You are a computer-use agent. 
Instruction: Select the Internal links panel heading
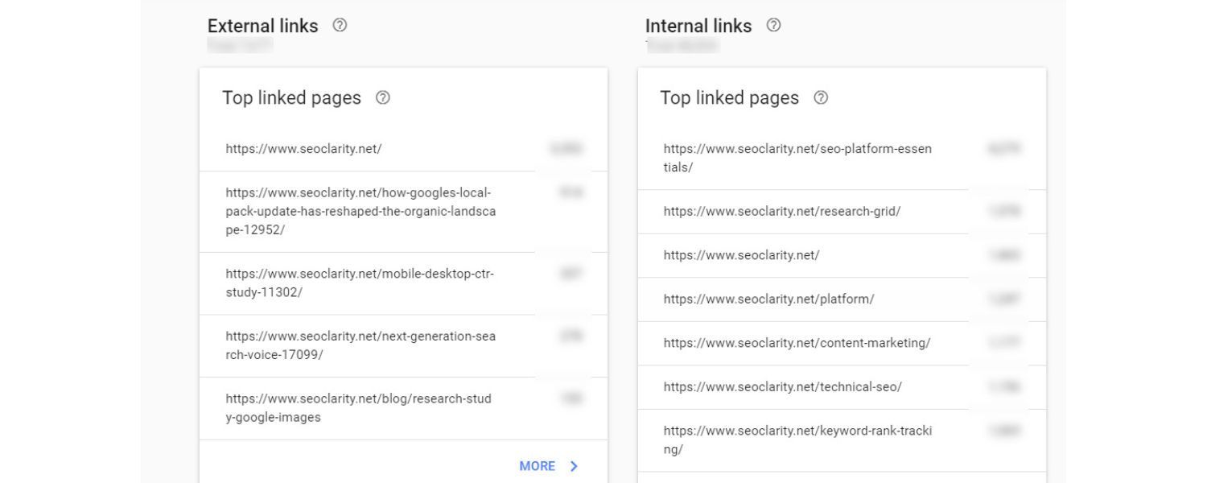tap(698, 25)
